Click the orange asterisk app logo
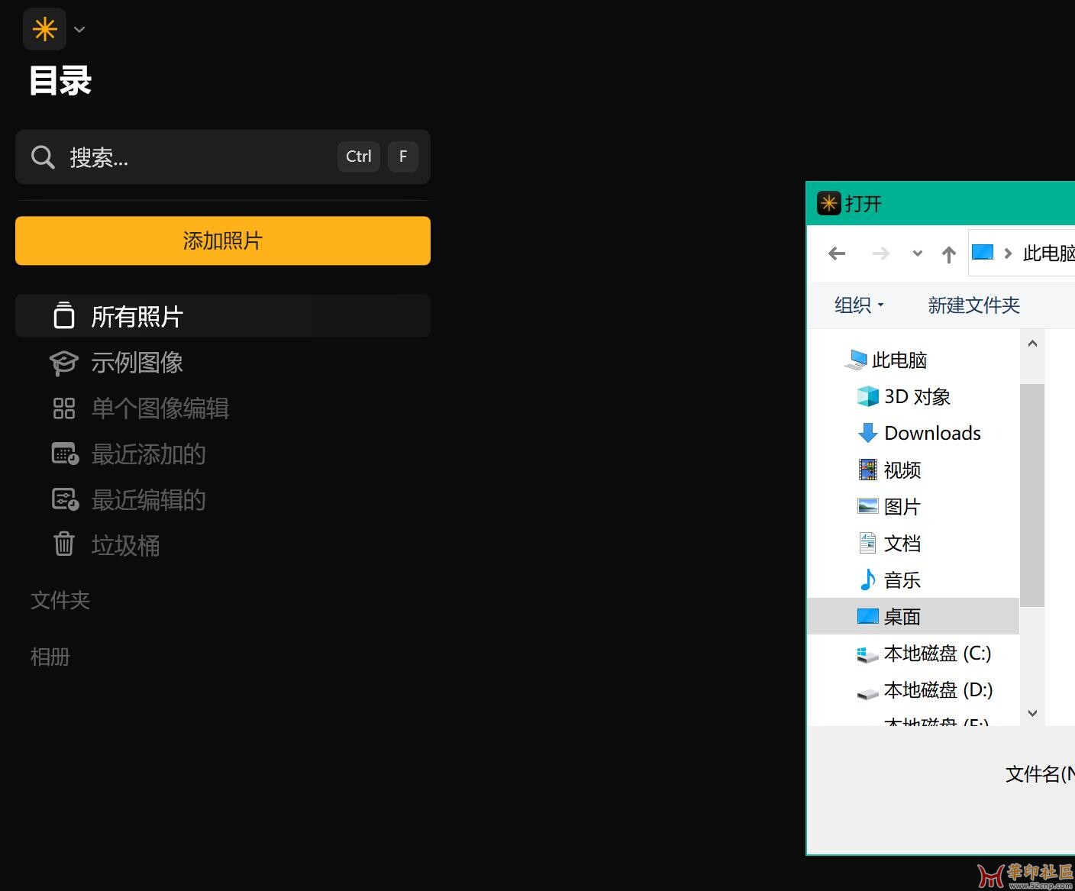This screenshot has width=1075, height=891. pos(45,30)
